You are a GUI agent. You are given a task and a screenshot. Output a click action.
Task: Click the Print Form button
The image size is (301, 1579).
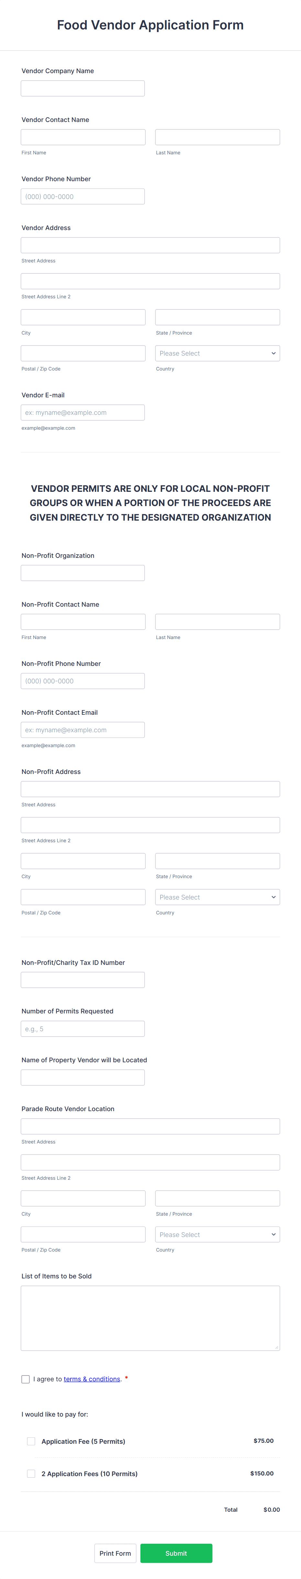click(x=115, y=1553)
